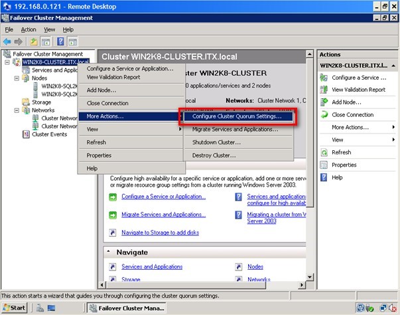Click the Storage folder icon in tree
The width and height of the screenshot is (400, 315).
click(x=26, y=102)
